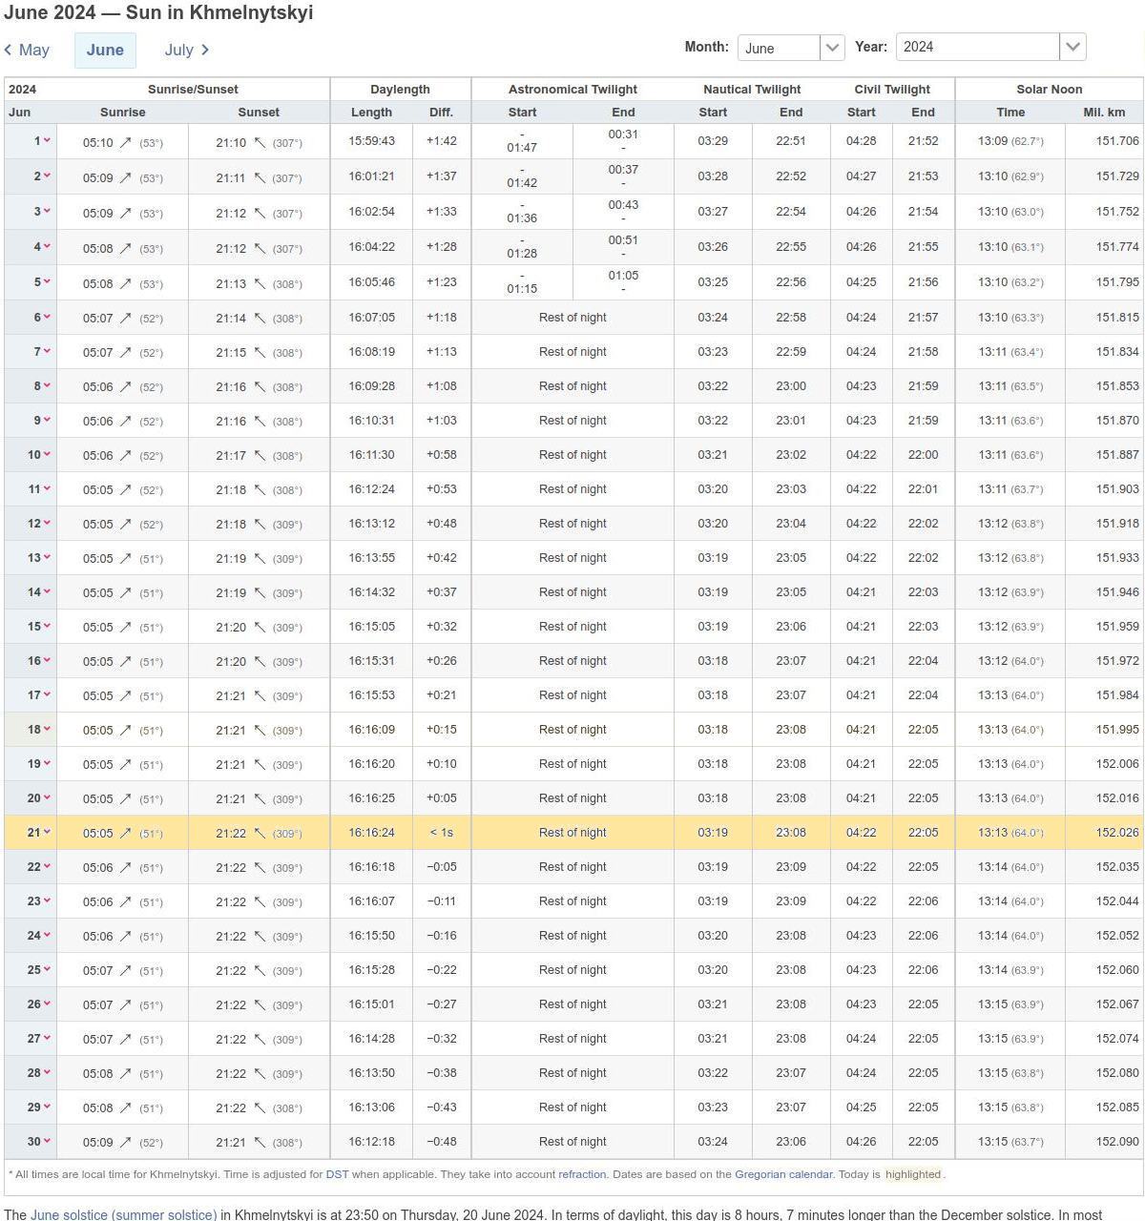Click the sunrise arrow icon on June 21
Screen dimensions: 1145x1221
pos(126,833)
